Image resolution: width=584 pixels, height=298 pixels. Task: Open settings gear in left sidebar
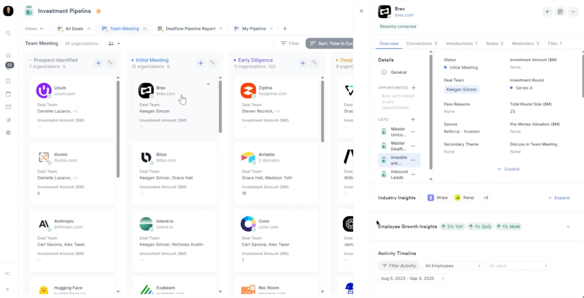click(x=8, y=133)
